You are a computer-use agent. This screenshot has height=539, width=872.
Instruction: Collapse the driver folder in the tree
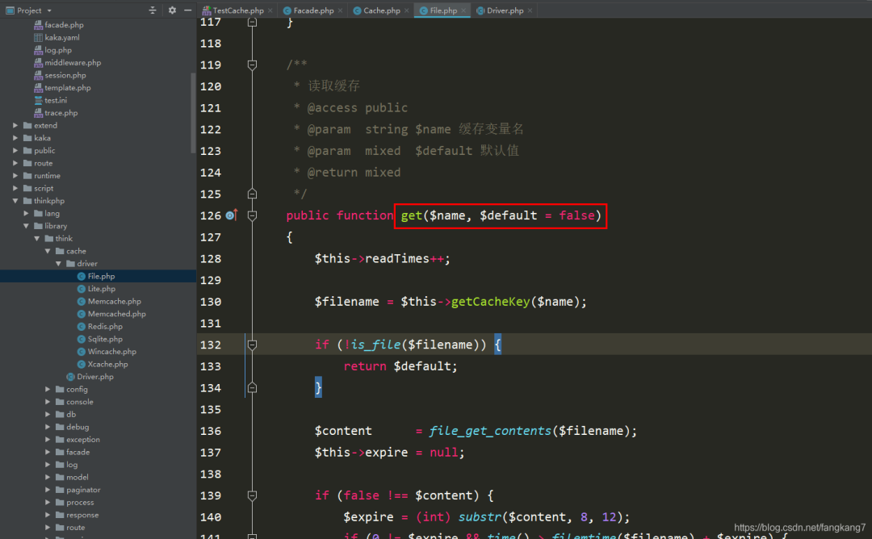[58, 263]
